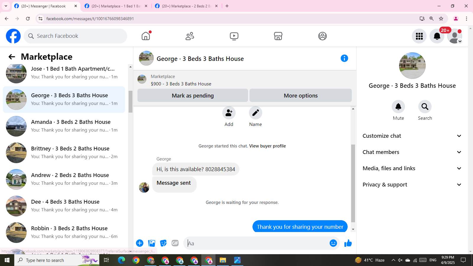This screenshot has width=473, height=266.
Task: Attach a file with the image icon
Action: pos(152,243)
